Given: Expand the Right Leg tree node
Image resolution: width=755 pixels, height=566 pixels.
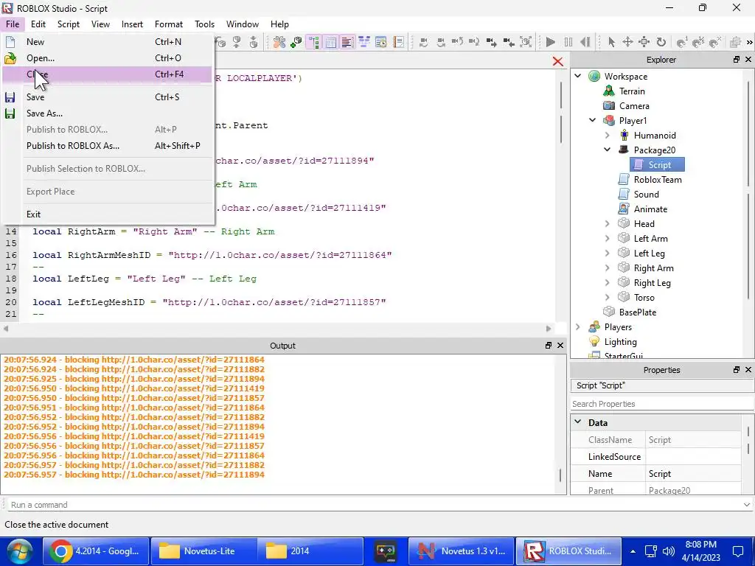Looking at the screenshot, I should (x=608, y=282).
